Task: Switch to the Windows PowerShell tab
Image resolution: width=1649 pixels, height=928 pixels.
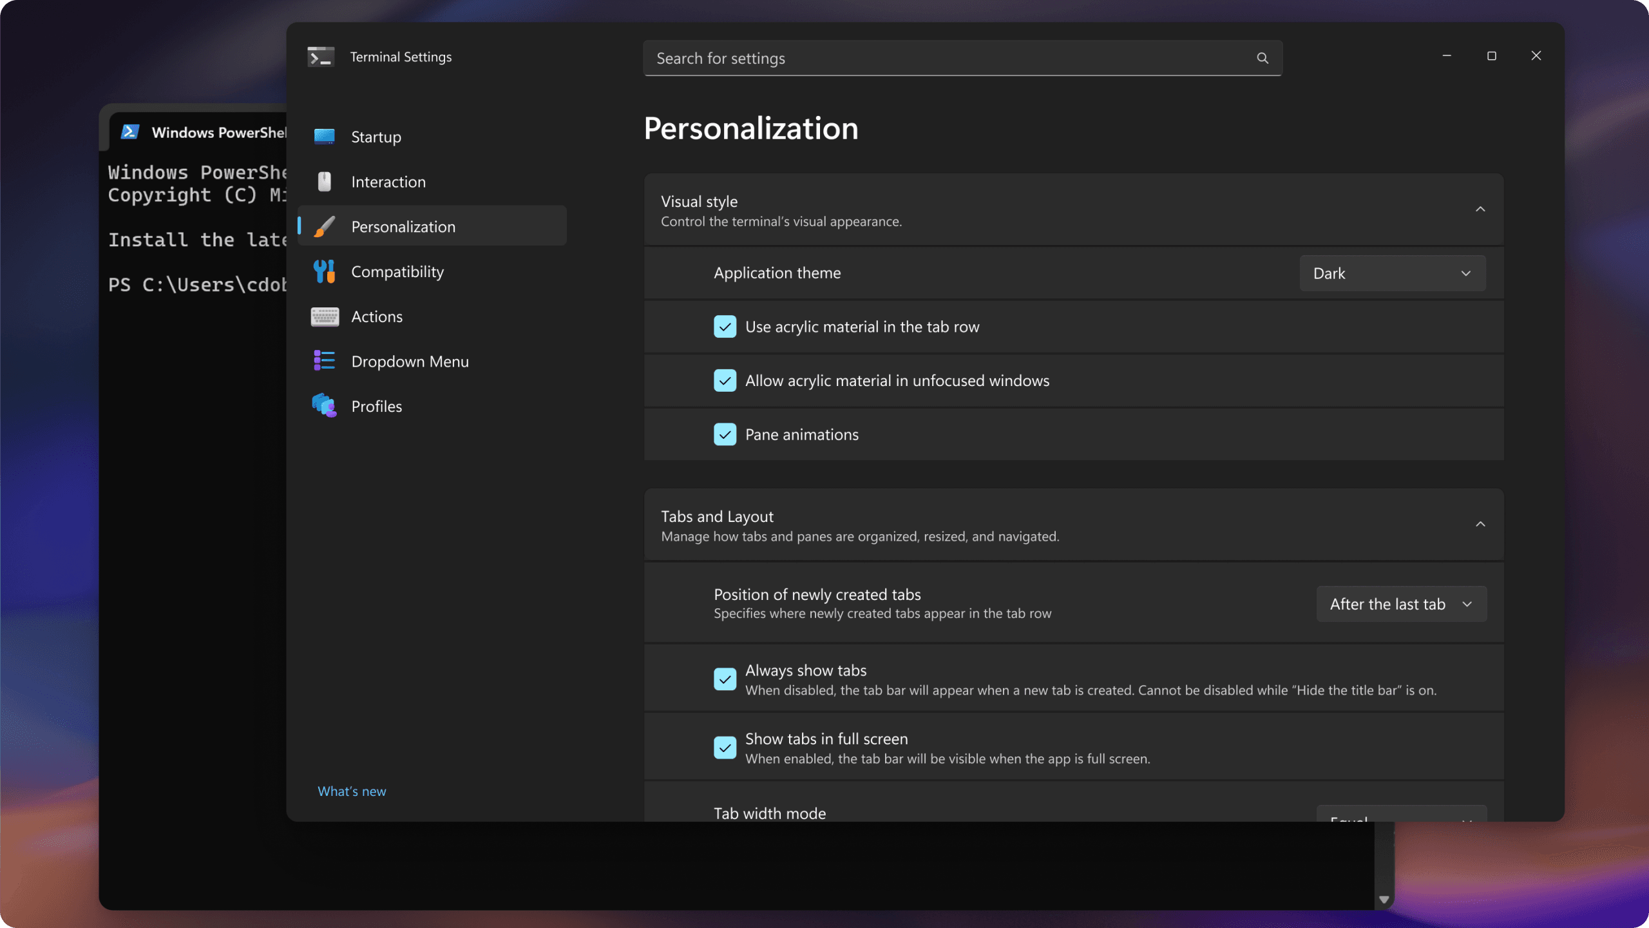Action: pos(200,131)
